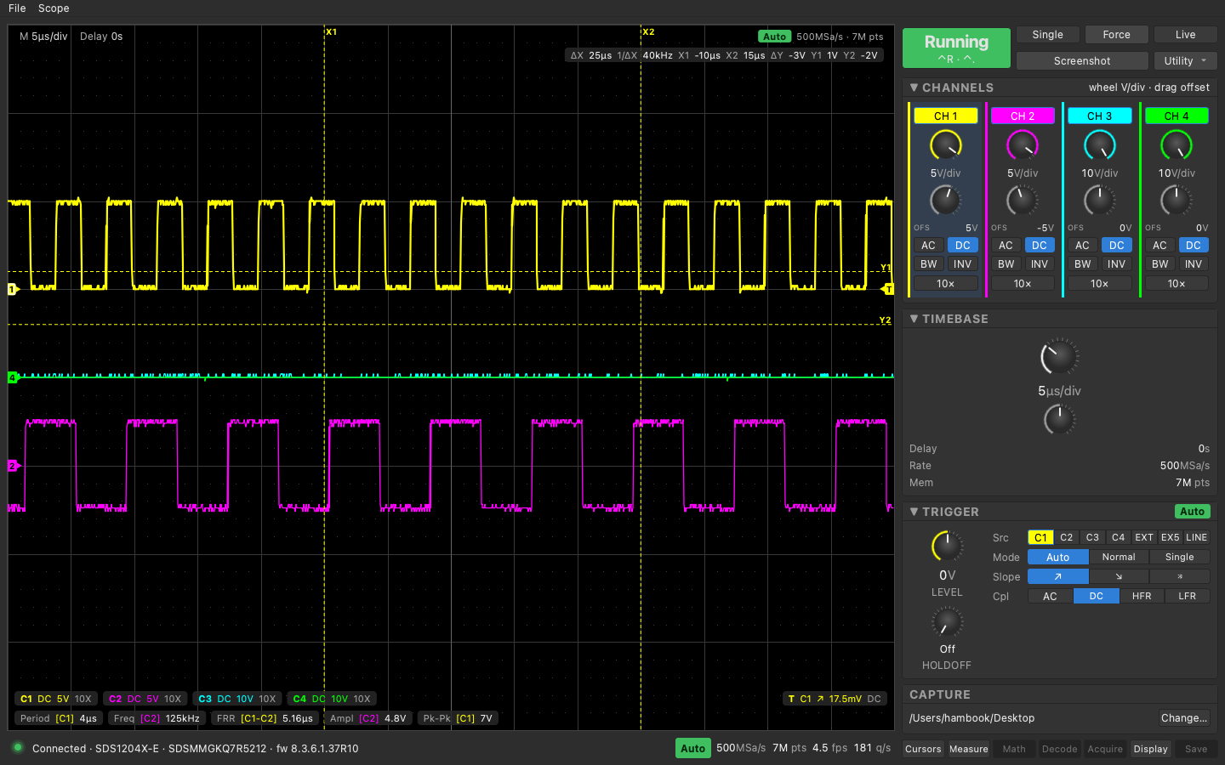The width and height of the screenshot is (1225, 765).
Task: Switch to the Measure tab
Action: [969, 749]
